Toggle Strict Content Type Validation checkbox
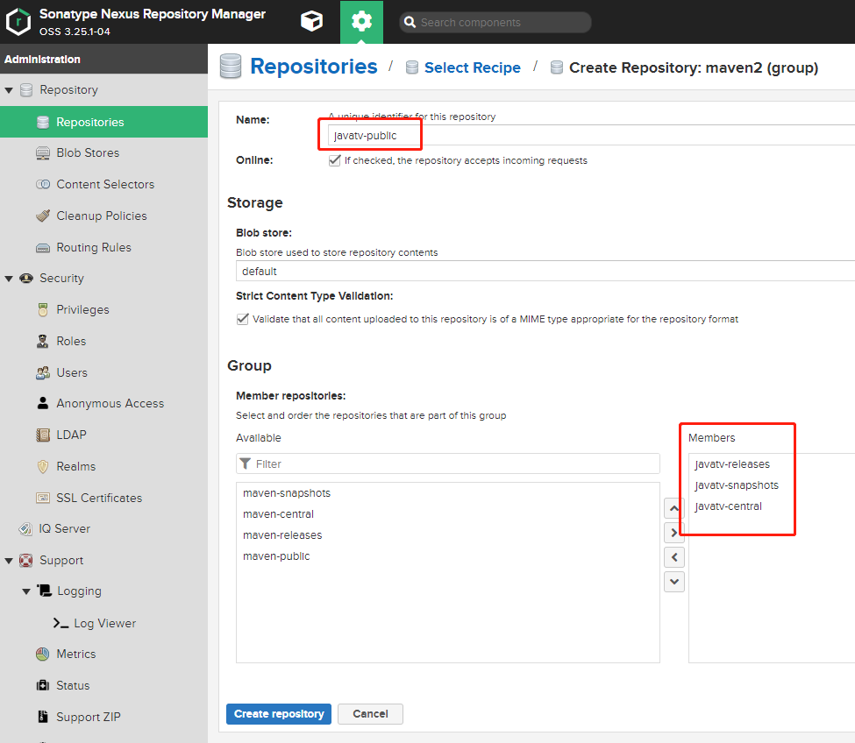This screenshot has height=743, width=855. point(243,319)
